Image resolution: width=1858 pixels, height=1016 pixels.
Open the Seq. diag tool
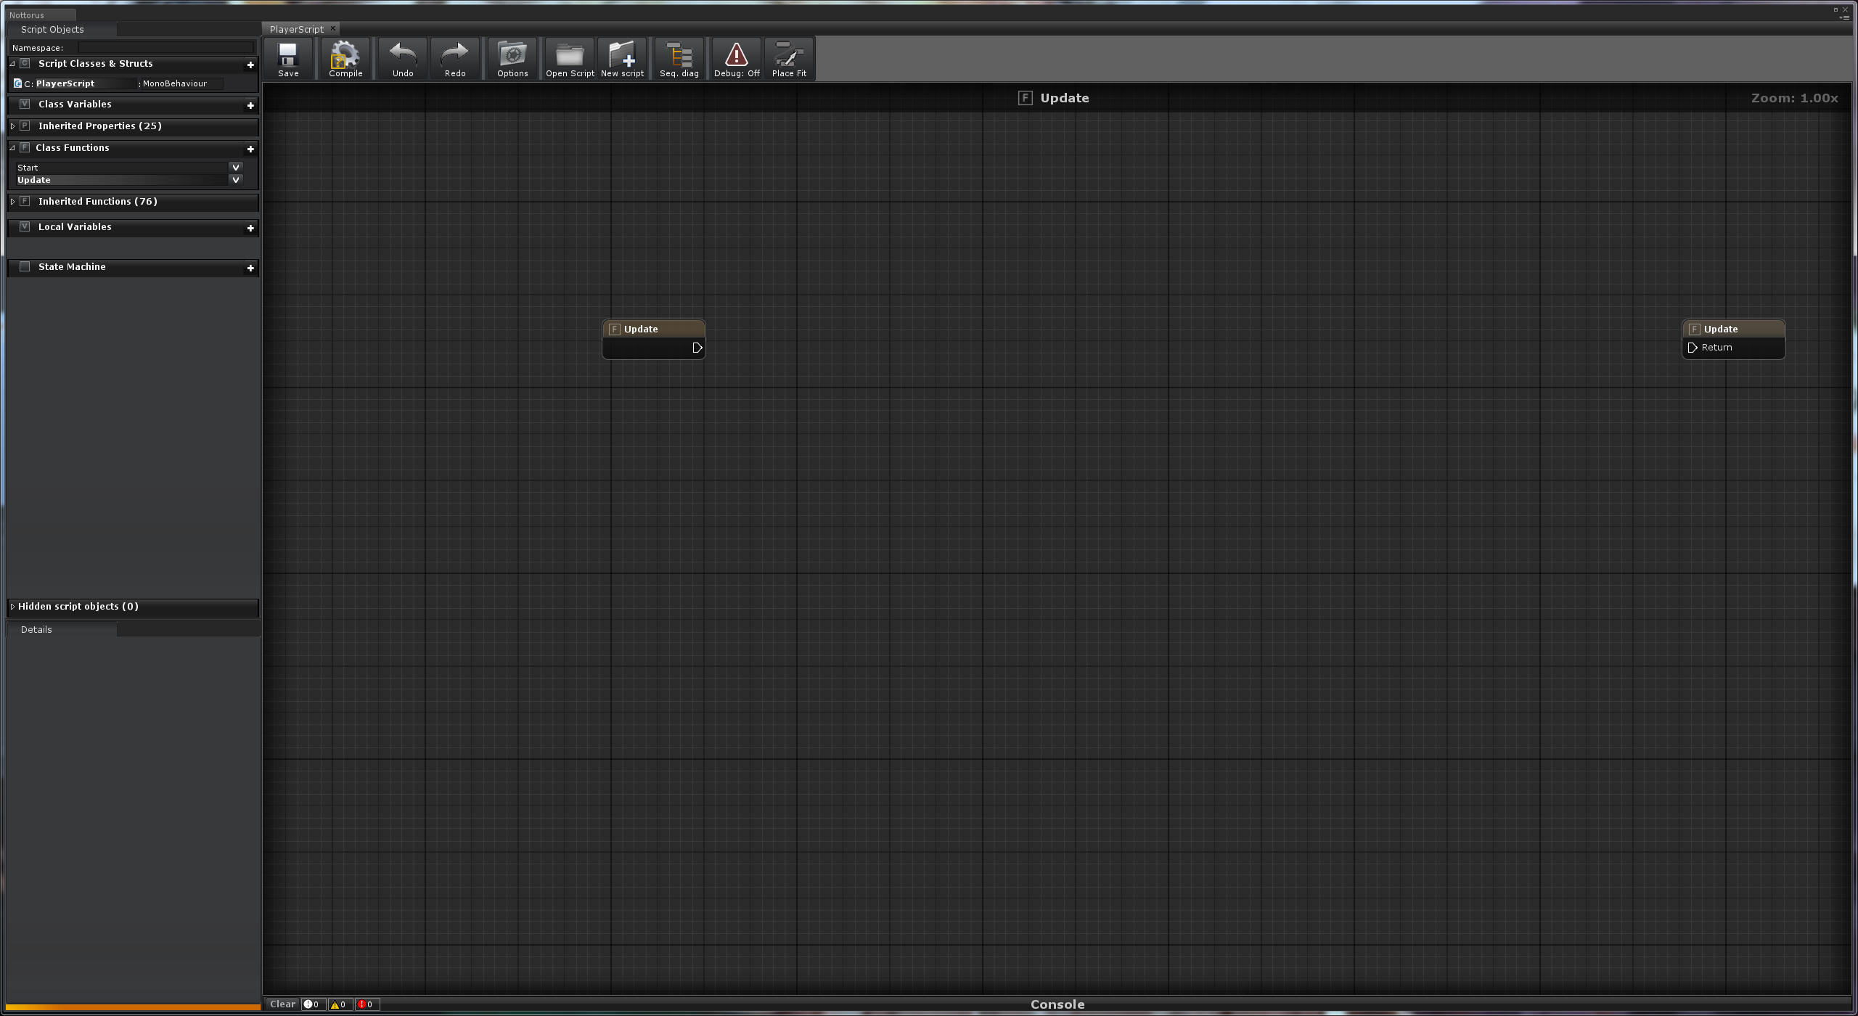(679, 58)
